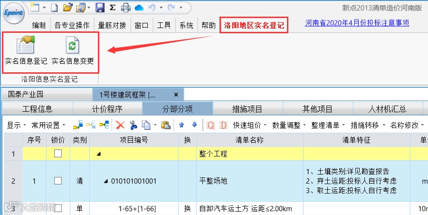This screenshot has width=428, height=215.
Task: Switch to the 计价程序 tab
Action: 107,109
